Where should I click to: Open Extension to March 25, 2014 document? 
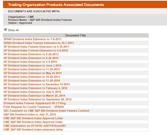(x=35, y=96)
